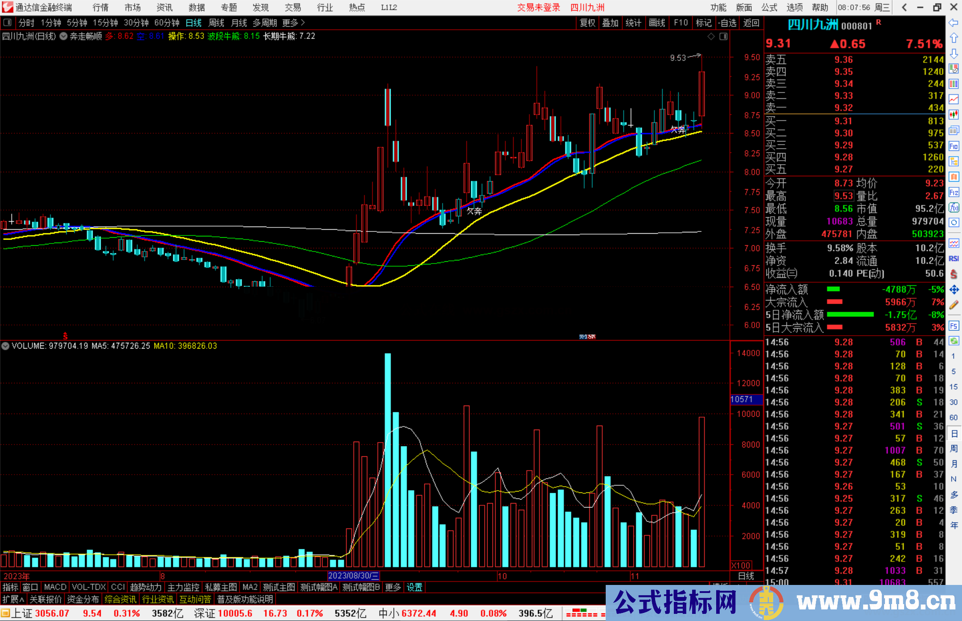The width and height of the screenshot is (962, 621).
Task: Open the 行情 menu
Action: 100,8
